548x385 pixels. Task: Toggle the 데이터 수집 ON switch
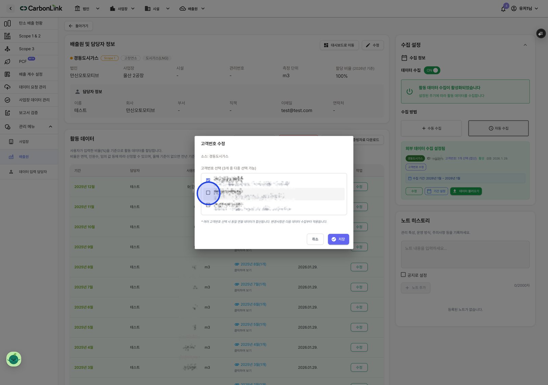(x=432, y=70)
